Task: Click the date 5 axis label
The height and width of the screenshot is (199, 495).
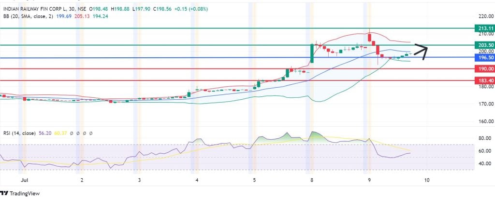Action: coord(254,180)
